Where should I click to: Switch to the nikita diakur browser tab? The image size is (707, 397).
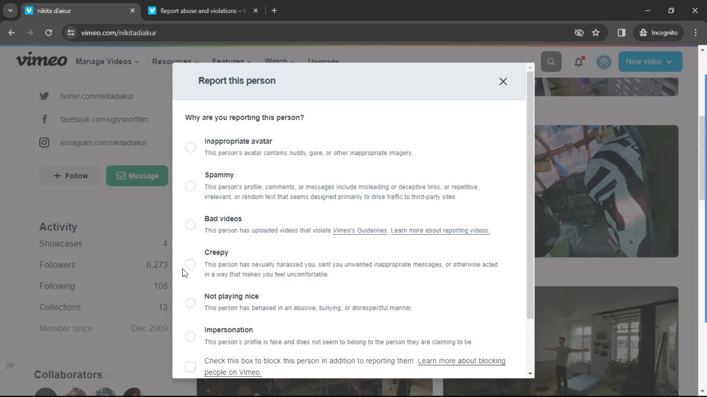(81, 11)
